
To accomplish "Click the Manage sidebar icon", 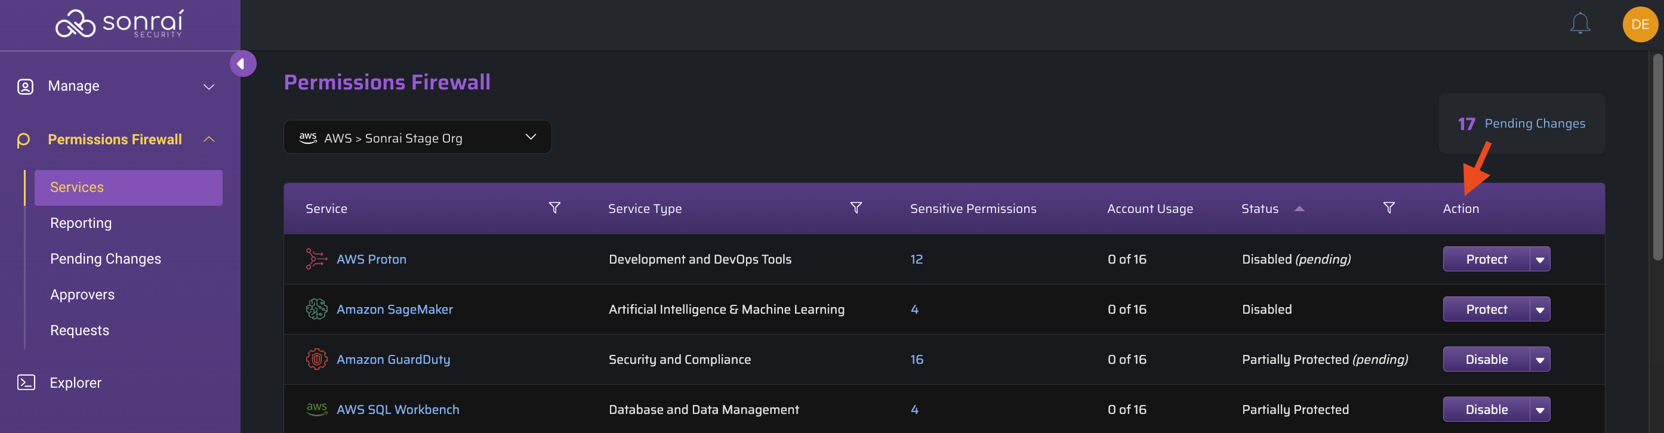I will pyautogui.click(x=25, y=86).
